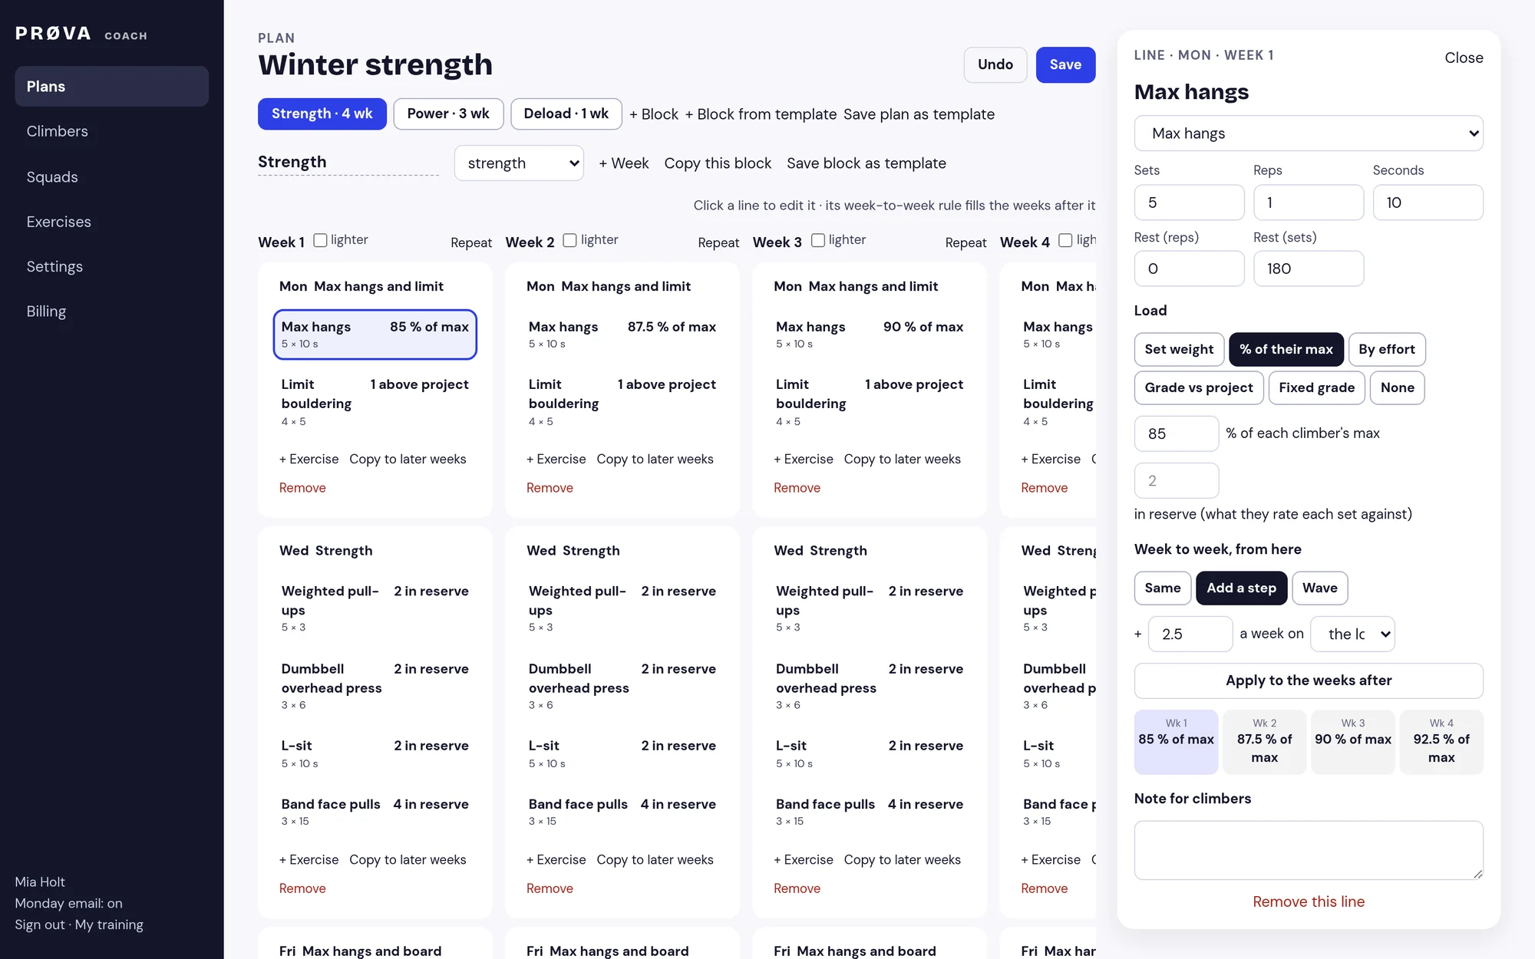The height and width of the screenshot is (959, 1535).
Task: Switch to the Power · 3 wk block tab
Action: click(448, 114)
